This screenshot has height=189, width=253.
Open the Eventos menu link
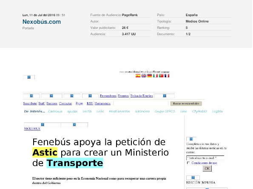point(123,96)
